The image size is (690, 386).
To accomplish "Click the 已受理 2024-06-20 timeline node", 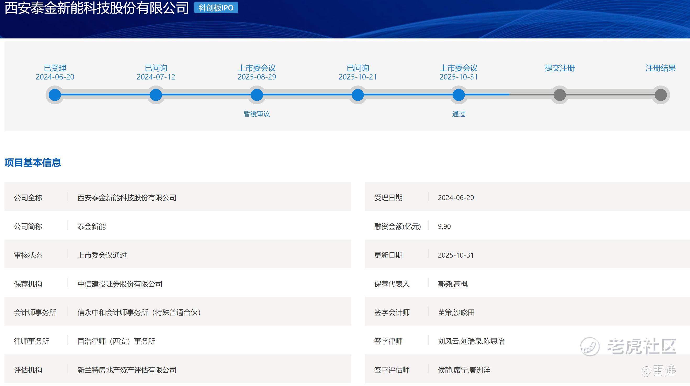I will 55,95.
